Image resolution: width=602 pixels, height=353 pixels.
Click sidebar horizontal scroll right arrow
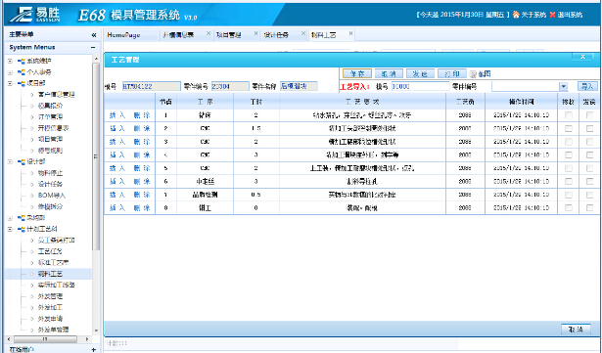click(x=87, y=339)
